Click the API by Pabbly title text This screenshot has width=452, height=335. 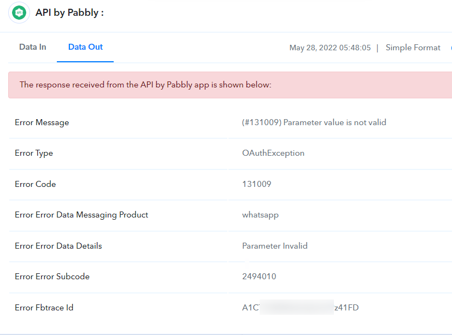(x=69, y=13)
